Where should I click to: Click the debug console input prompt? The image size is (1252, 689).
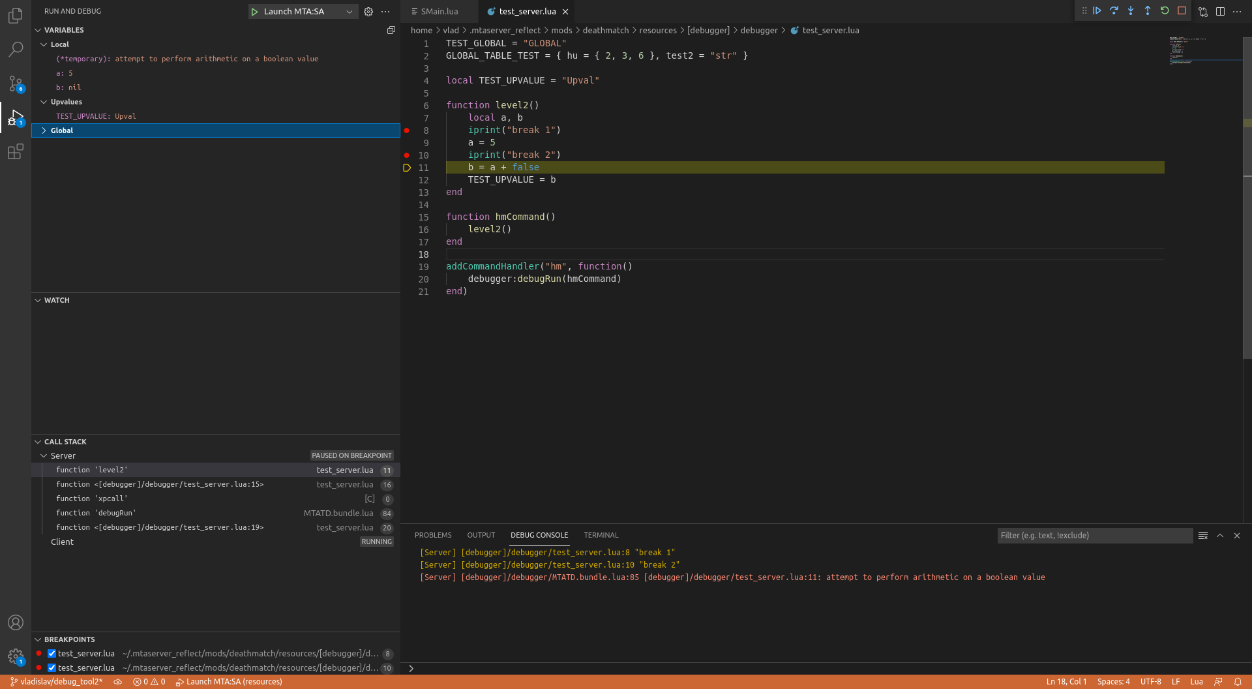(825, 668)
